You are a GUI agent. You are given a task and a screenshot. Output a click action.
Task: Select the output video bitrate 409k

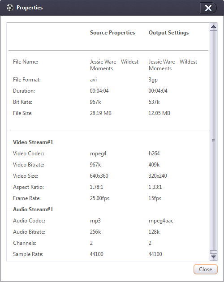(154, 165)
